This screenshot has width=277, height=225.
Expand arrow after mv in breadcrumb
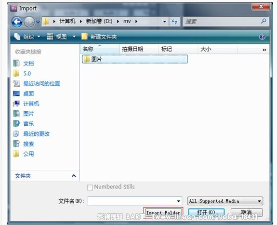pos(136,22)
